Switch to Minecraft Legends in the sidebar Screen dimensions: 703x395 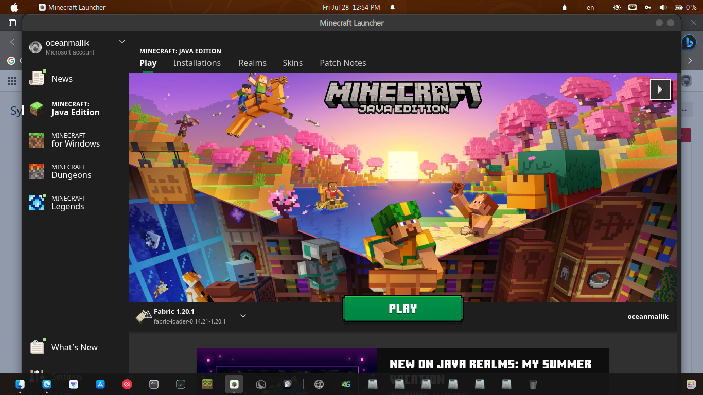coord(67,203)
